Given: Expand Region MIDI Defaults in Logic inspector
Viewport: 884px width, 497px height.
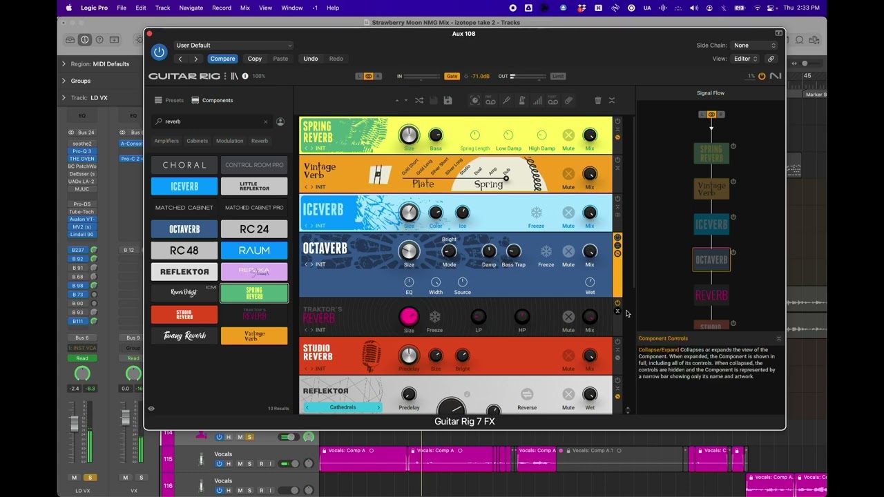Looking at the screenshot, I should click(64, 64).
